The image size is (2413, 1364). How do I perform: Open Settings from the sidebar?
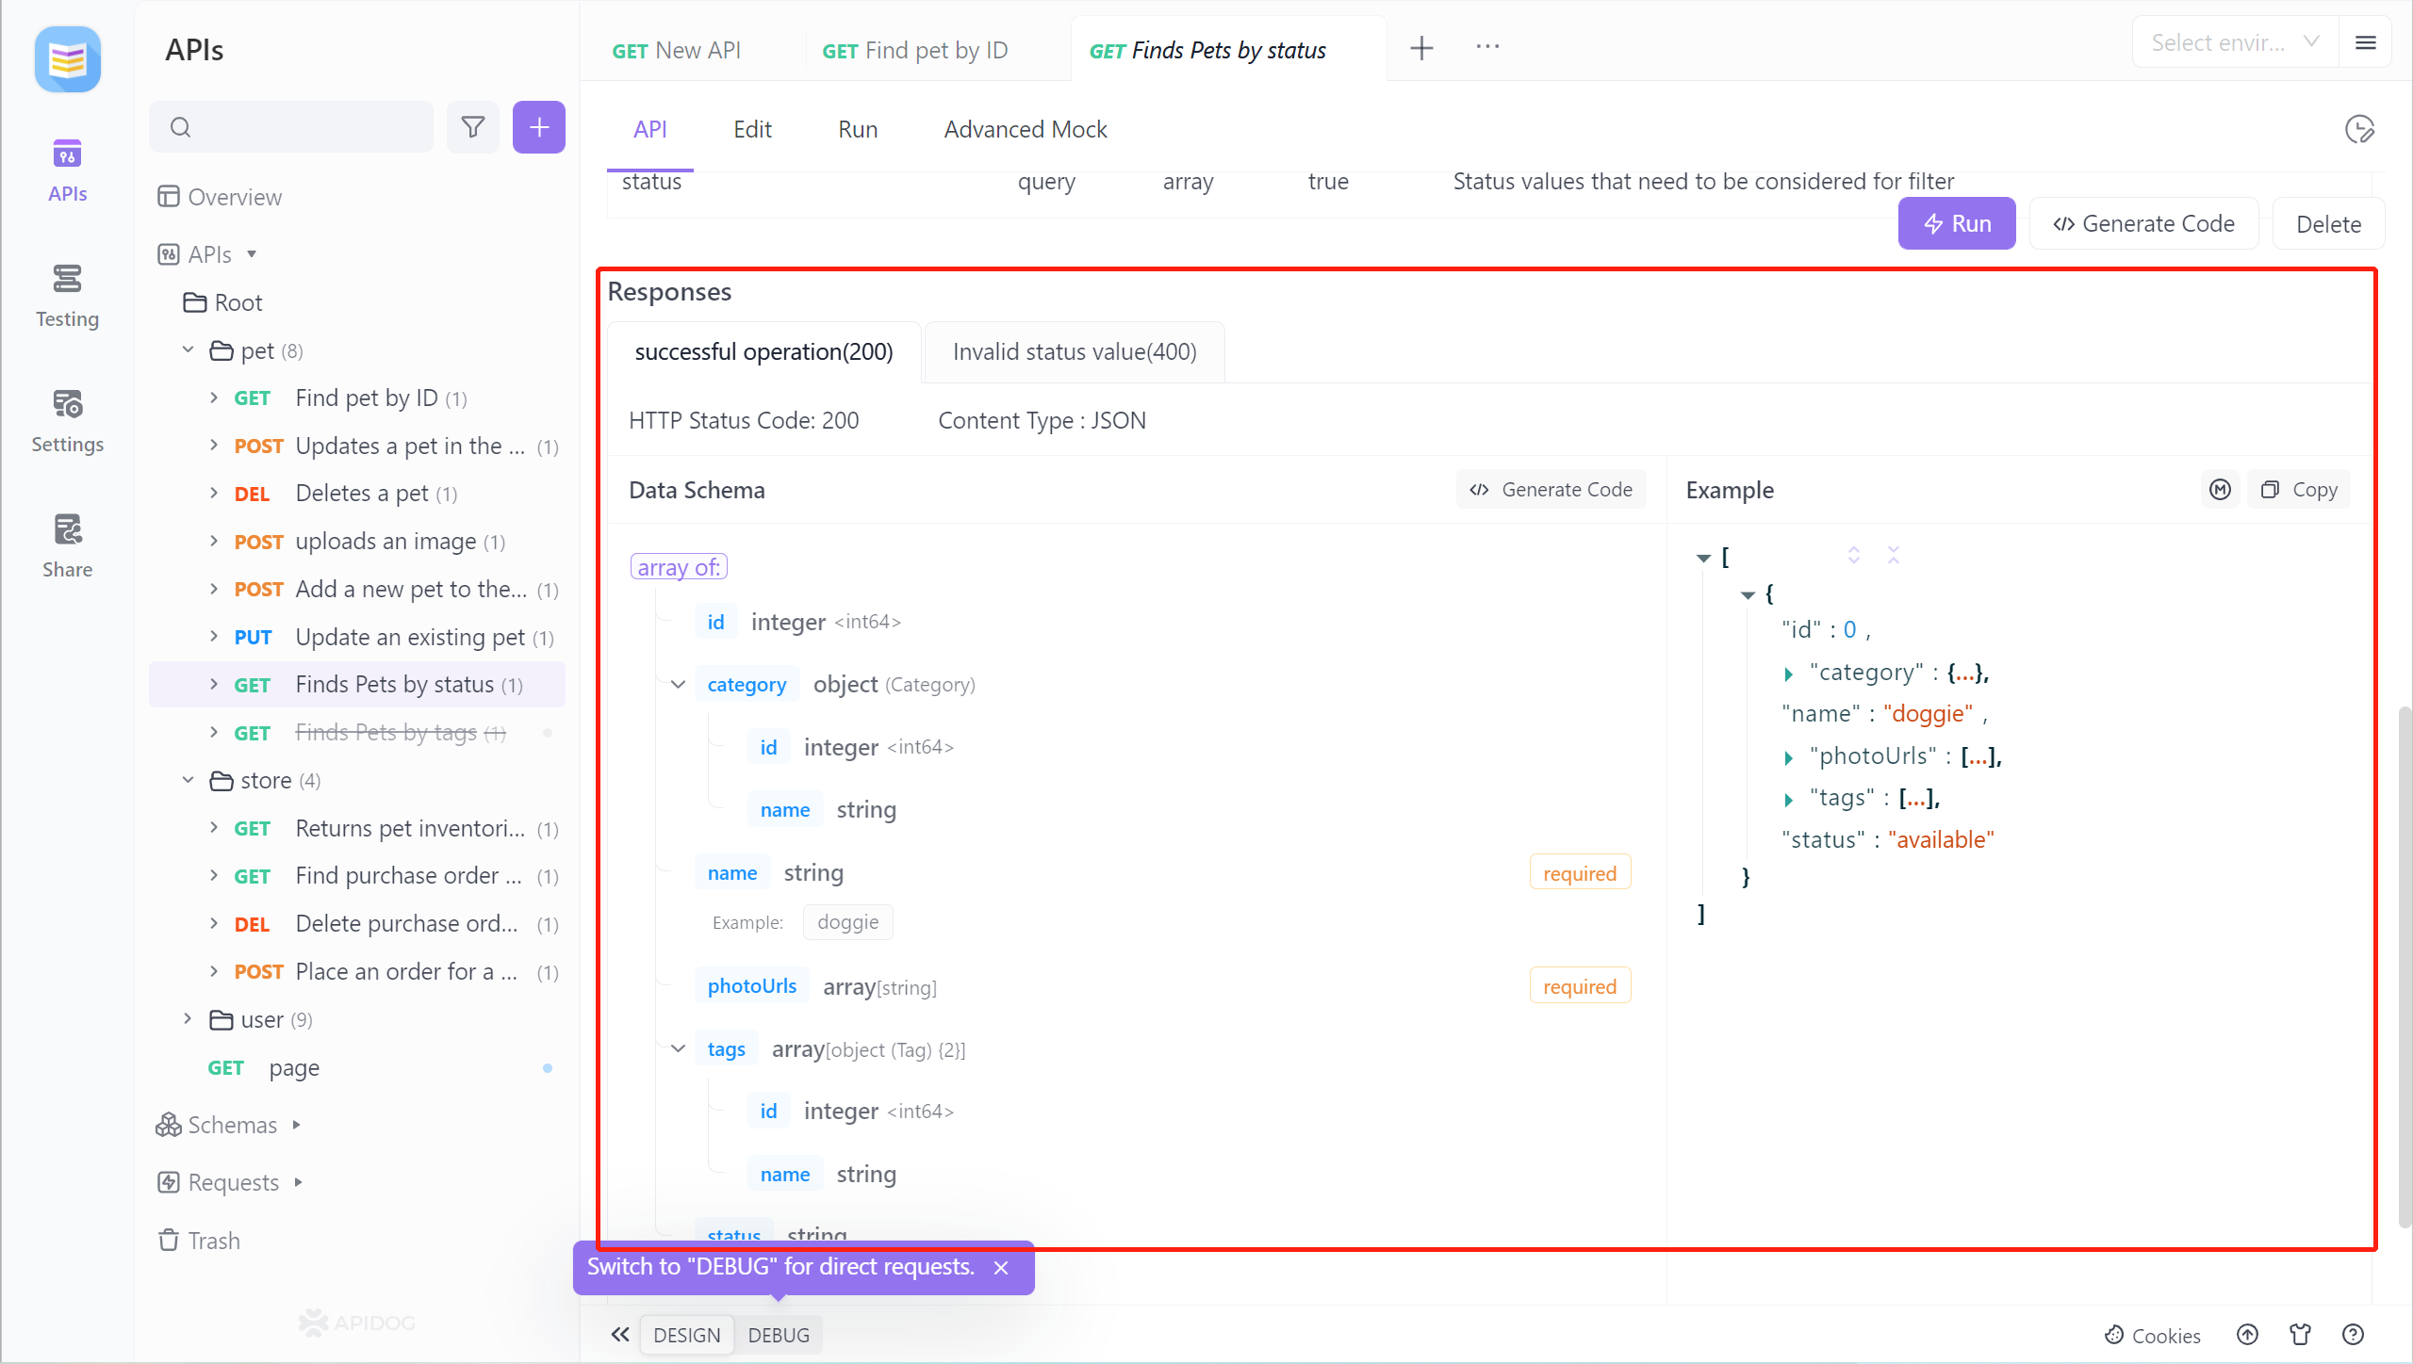click(66, 419)
